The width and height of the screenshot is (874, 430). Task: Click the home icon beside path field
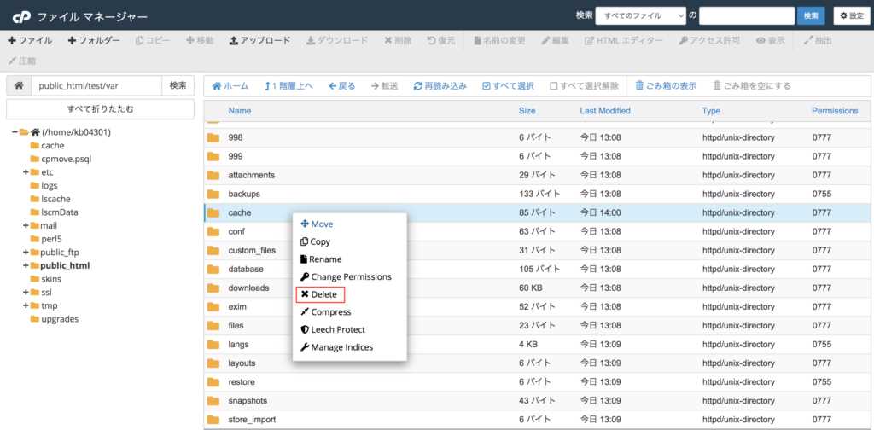tap(18, 85)
